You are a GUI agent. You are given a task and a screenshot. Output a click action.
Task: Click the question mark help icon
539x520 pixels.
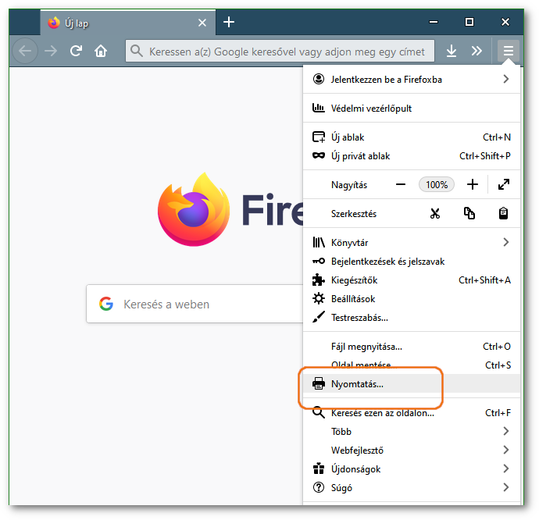click(x=318, y=487)
